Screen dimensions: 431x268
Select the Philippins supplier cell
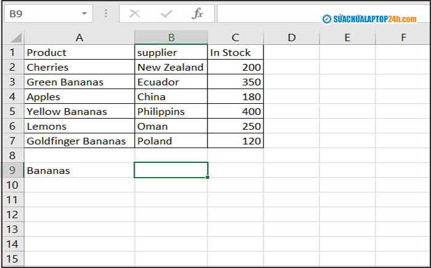pos(171,111)
